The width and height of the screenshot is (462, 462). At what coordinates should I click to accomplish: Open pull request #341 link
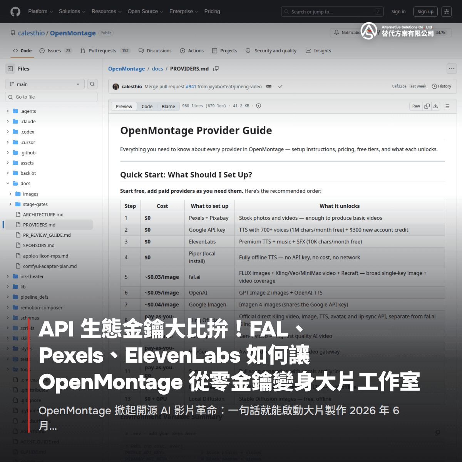[x=191, y=87]
